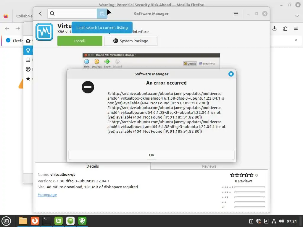Click the five-star rating bar
The image size is (303, 227).
click(x=250, y=187)
